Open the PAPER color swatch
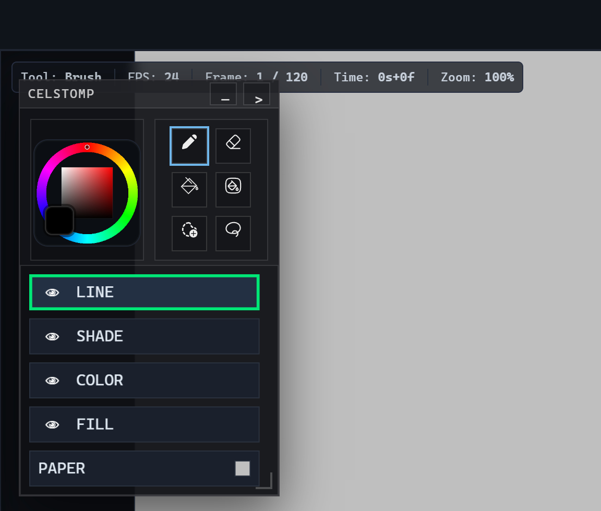Viewport: 601px width, 511px height. click(243, 468)
